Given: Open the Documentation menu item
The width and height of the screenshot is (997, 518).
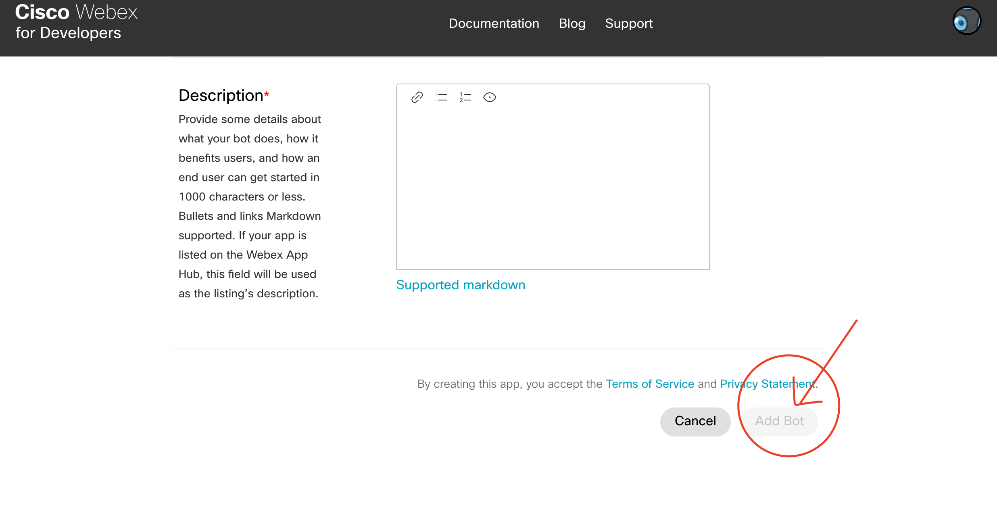Looking at the screenshot, I should click(494, 23).
